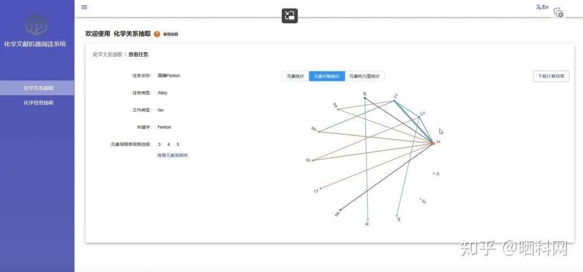Screen dimensions: 583x272
Task: Click the Cu node in the chart
Action: tap(394, 100)
